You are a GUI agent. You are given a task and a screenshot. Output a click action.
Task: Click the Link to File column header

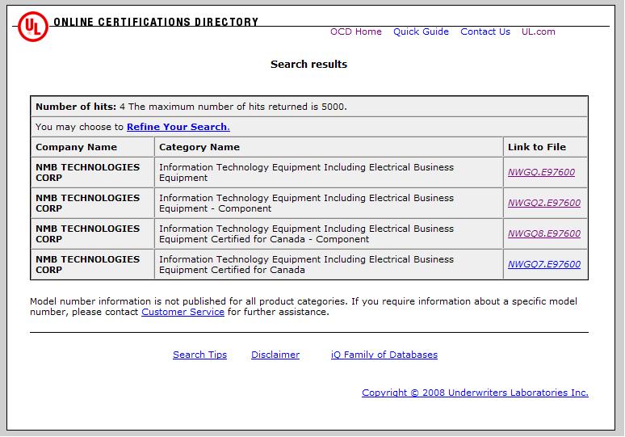[536, 147]
